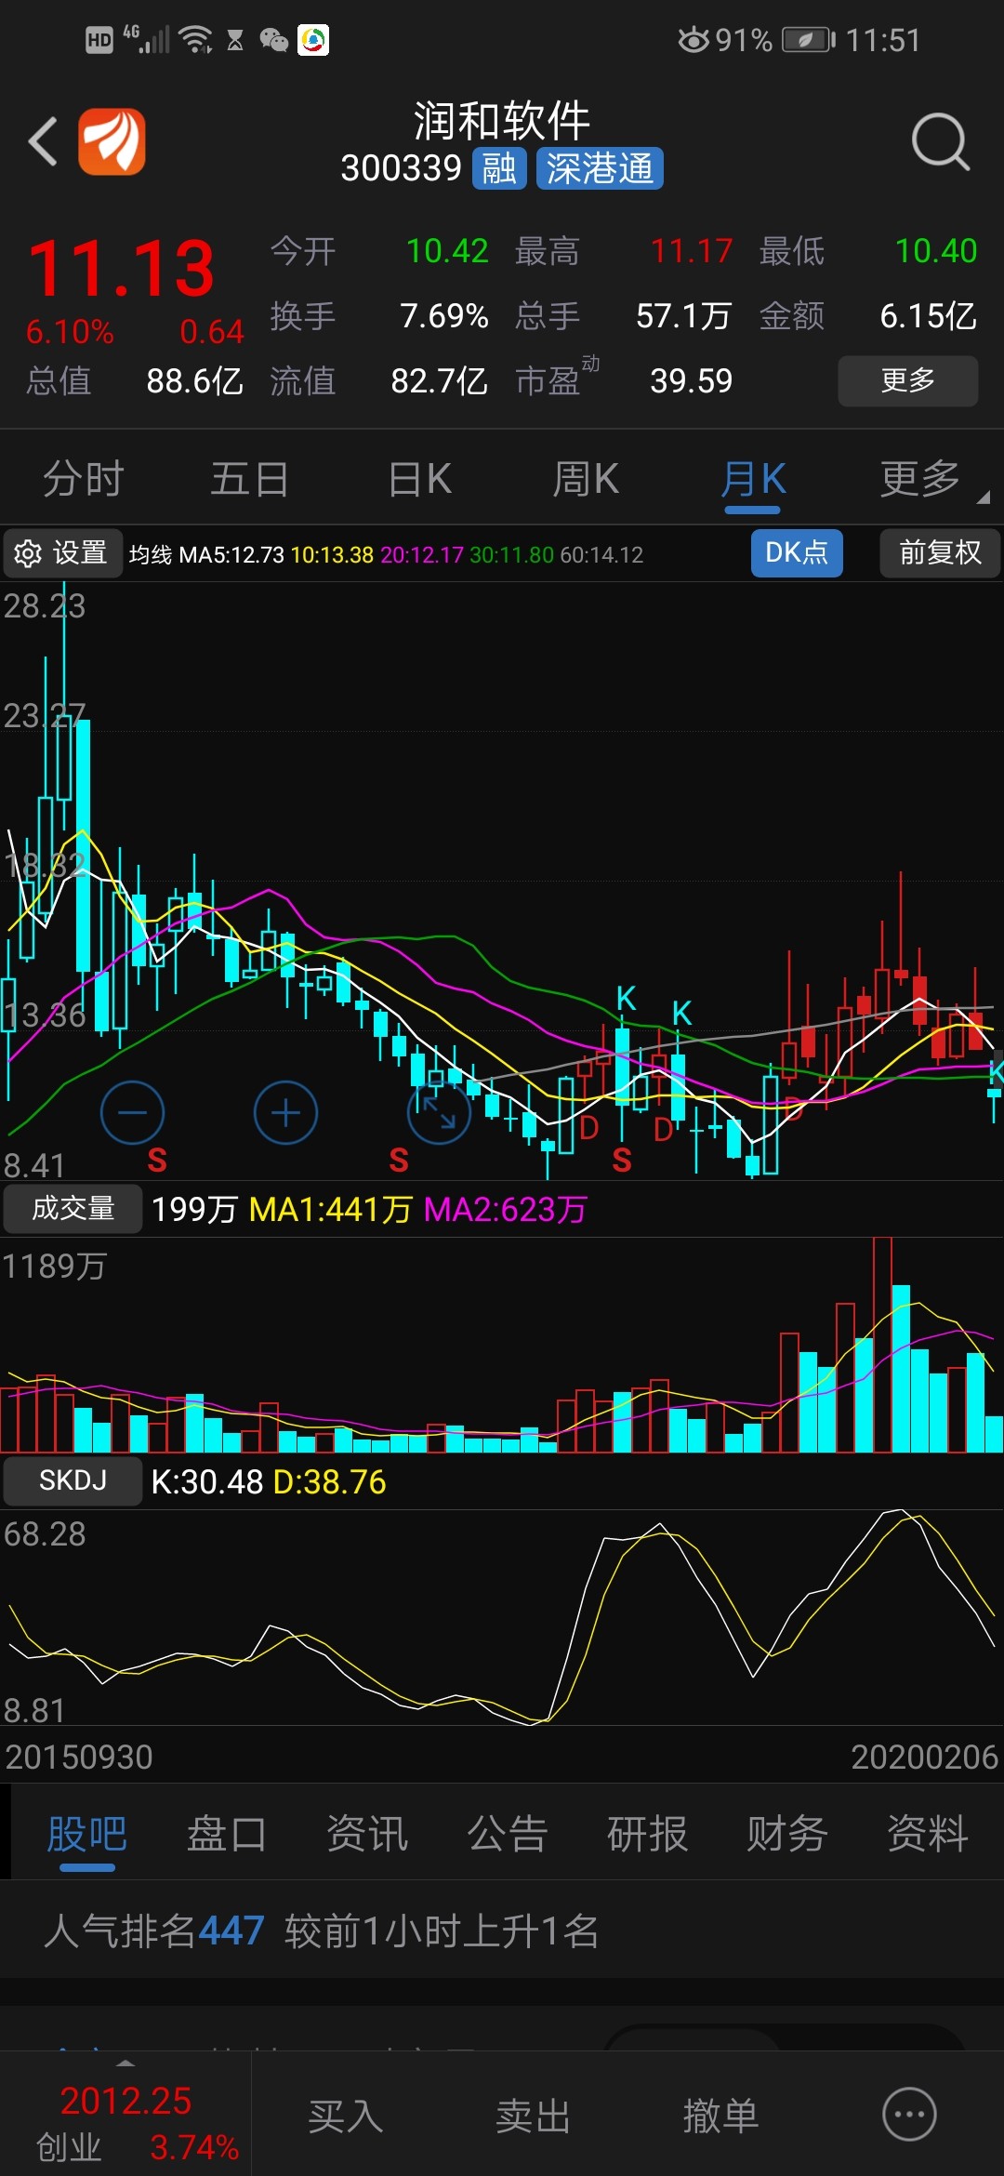Tap the orange Eastmoney app logo
The height and width of the screenshot is (2176, 1004).
coord(112,141)
